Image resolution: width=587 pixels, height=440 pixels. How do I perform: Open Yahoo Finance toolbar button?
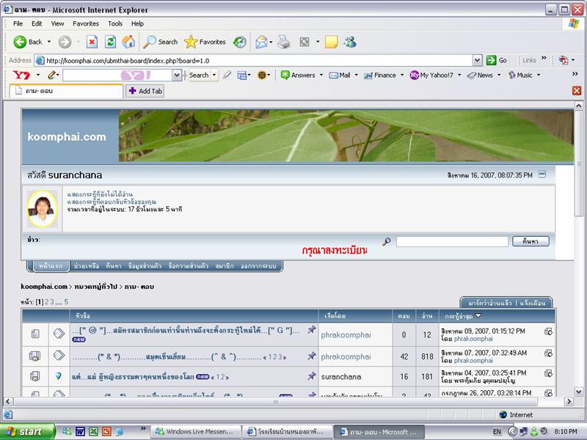(x=380, y=76)
